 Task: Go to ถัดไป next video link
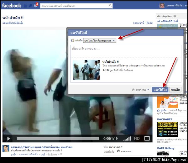tap(149, 23)
